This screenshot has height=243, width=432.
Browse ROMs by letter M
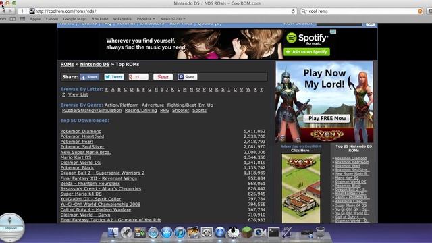tap(184, 90)
